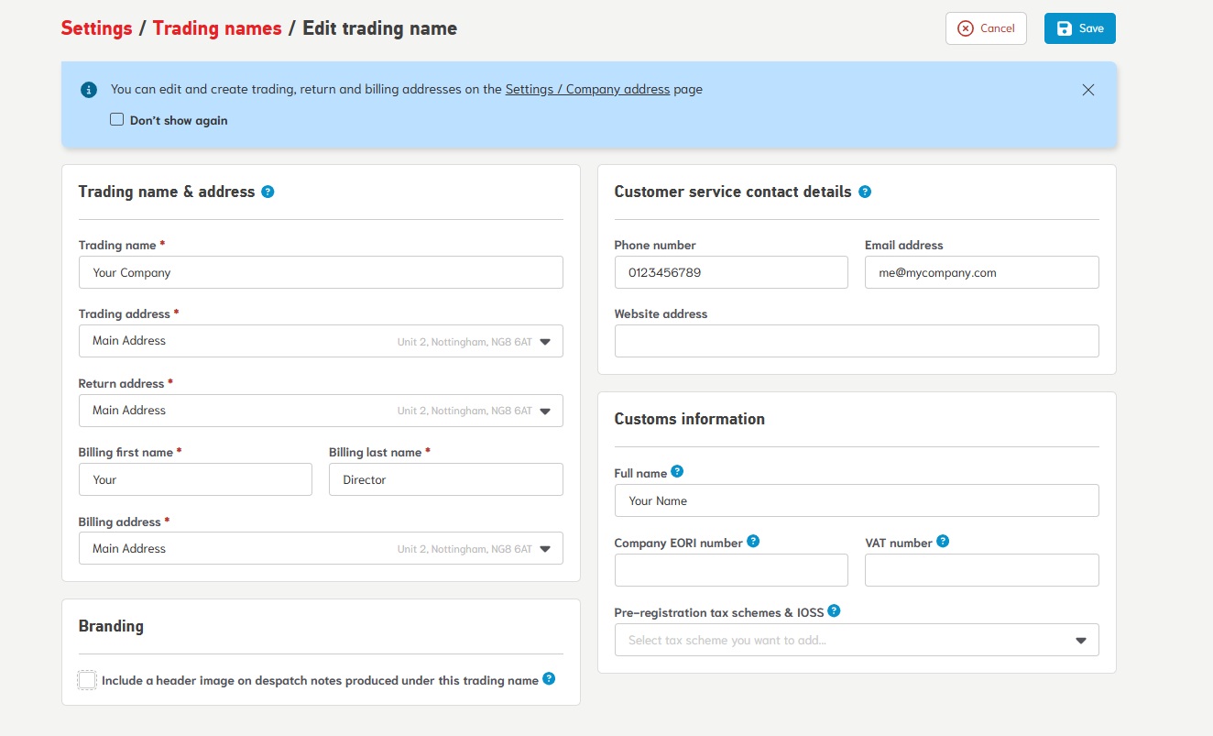Click help icon beside Trading name & address
This screenshot has width=1213, height=736.
tap(268, 192)
